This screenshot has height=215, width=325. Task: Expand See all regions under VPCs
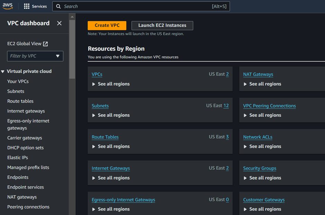click(111, 84)
